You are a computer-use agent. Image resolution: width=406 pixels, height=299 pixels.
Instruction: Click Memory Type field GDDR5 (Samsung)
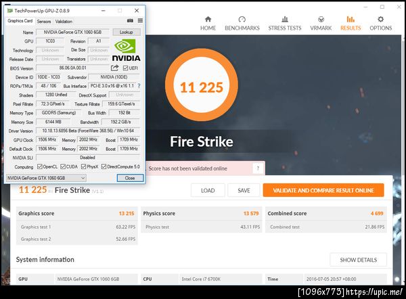coord(59,112)
